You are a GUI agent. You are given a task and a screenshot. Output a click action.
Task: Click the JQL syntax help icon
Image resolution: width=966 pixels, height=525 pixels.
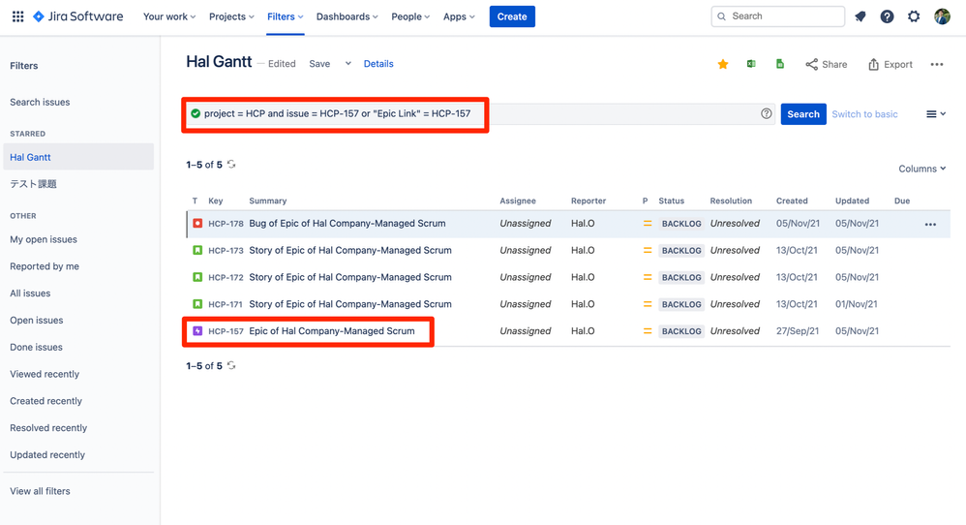[767, 114]
